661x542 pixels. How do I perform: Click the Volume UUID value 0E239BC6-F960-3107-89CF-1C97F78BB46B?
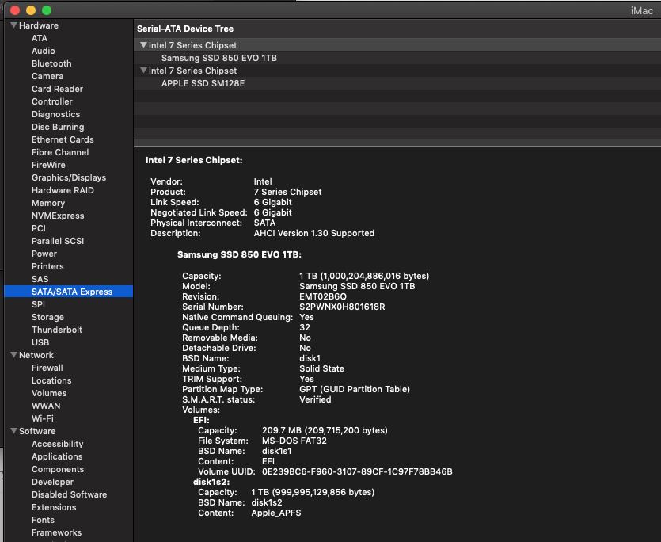[x=357, y=471]
